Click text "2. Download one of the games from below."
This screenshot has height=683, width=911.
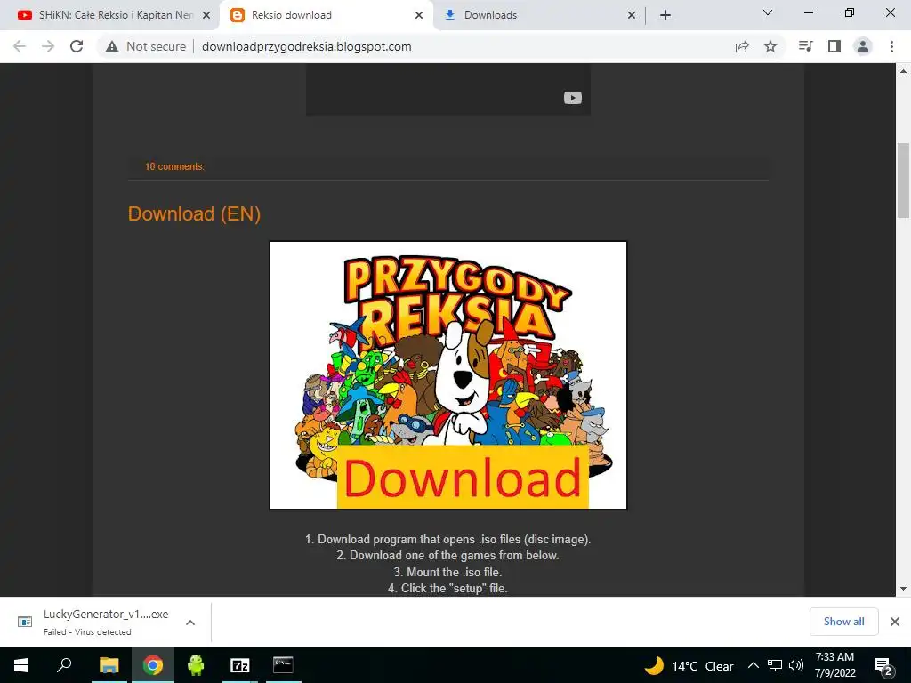[x=448, y=556]
